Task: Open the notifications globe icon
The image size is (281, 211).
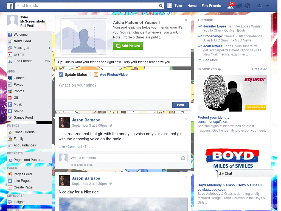Action: tap(248, 6)
